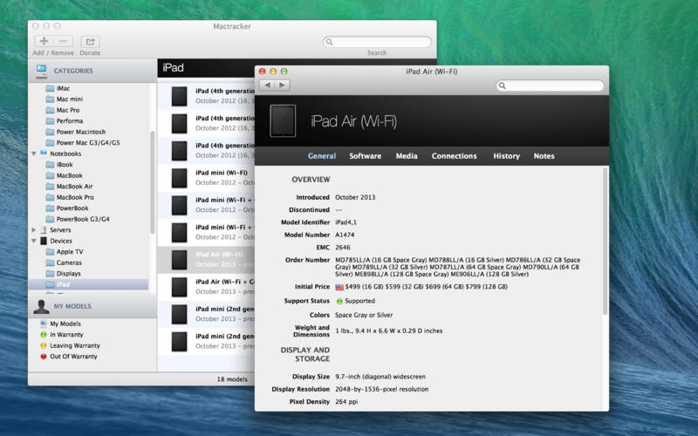698x436 pixels.
Task: Collapse the Devices category
Action: click(34, 241)
